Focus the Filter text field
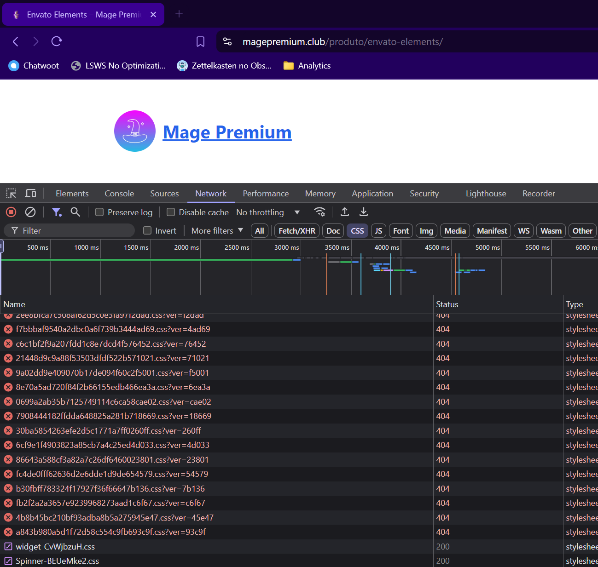 [x=70, y=231]
